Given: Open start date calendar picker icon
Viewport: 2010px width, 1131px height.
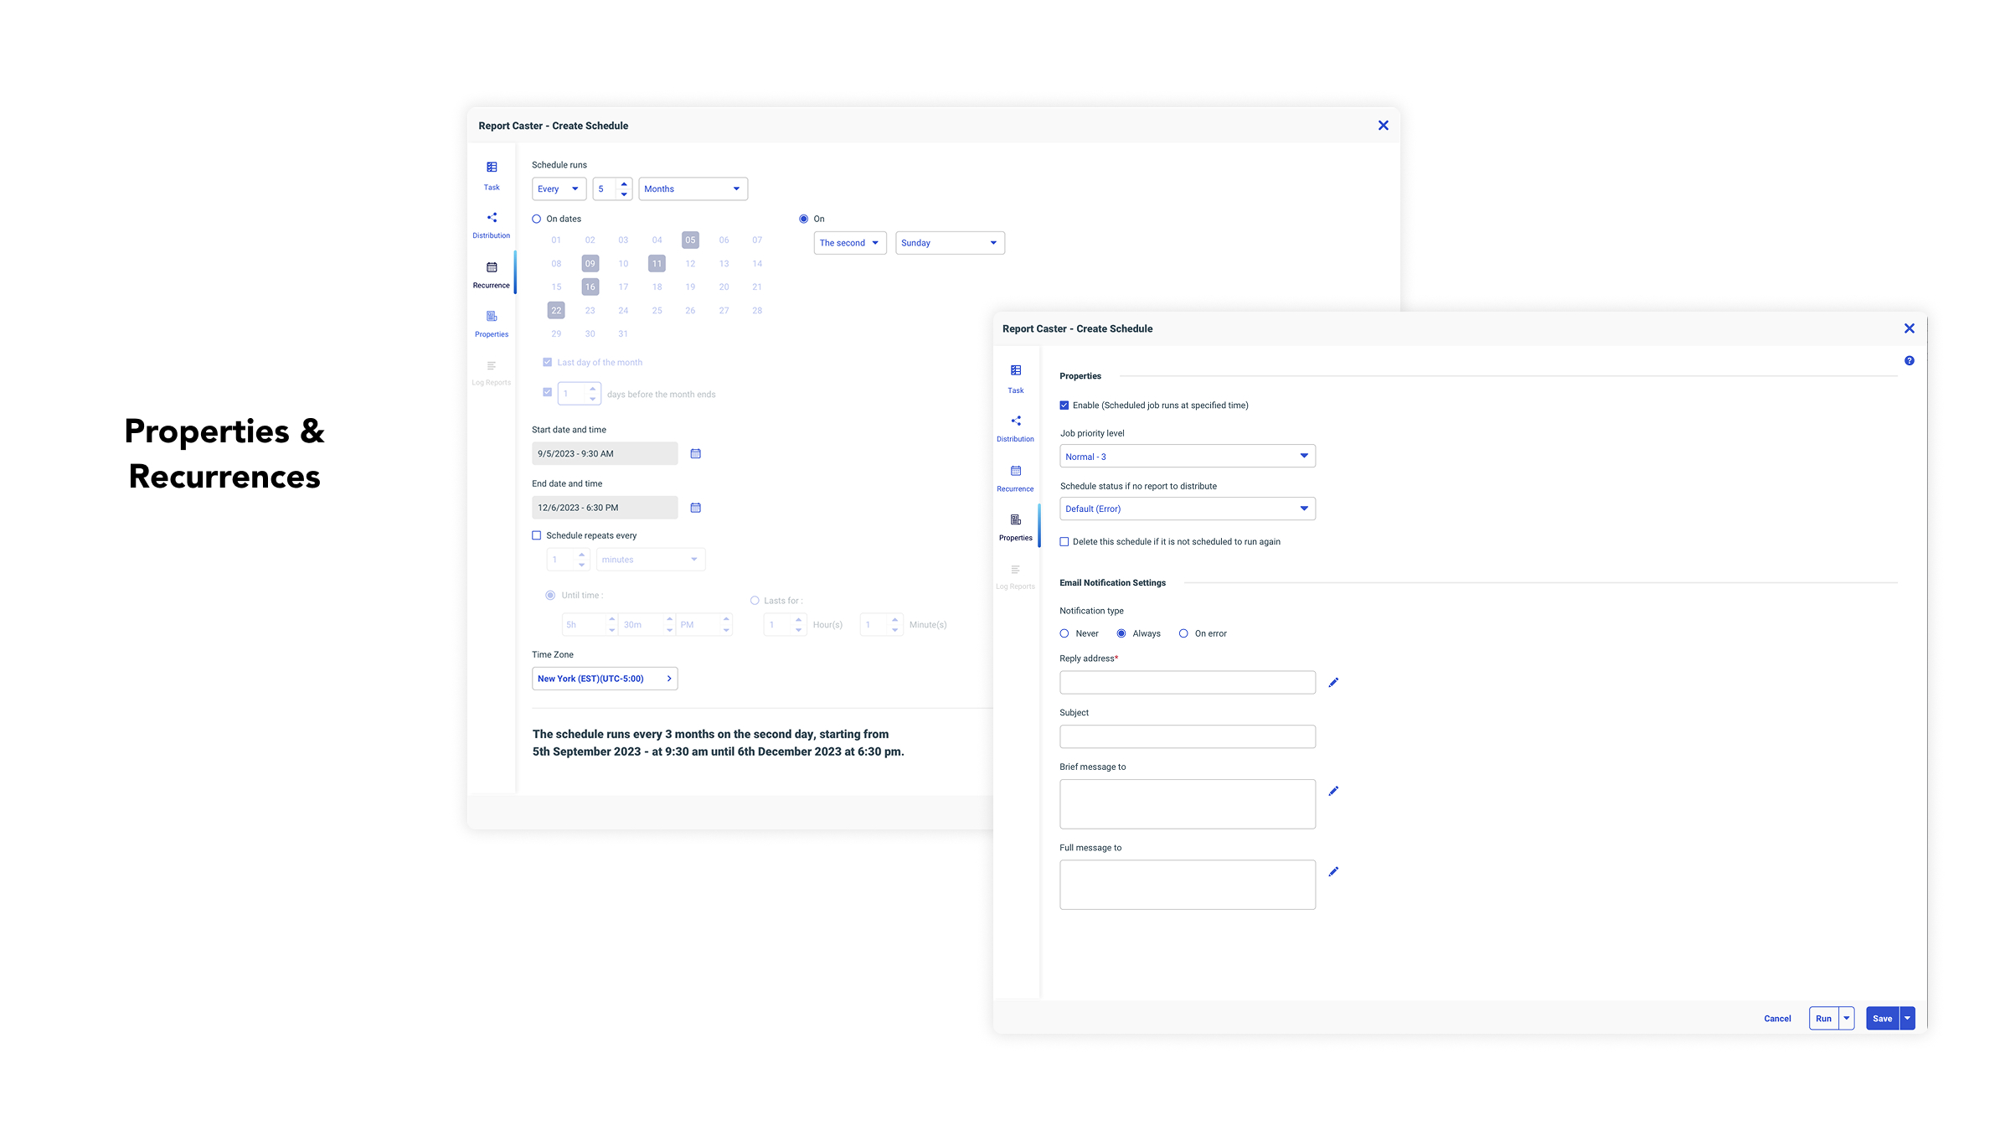Looking at the screenshot, I should pyautogui.click(x=695, y=454).
